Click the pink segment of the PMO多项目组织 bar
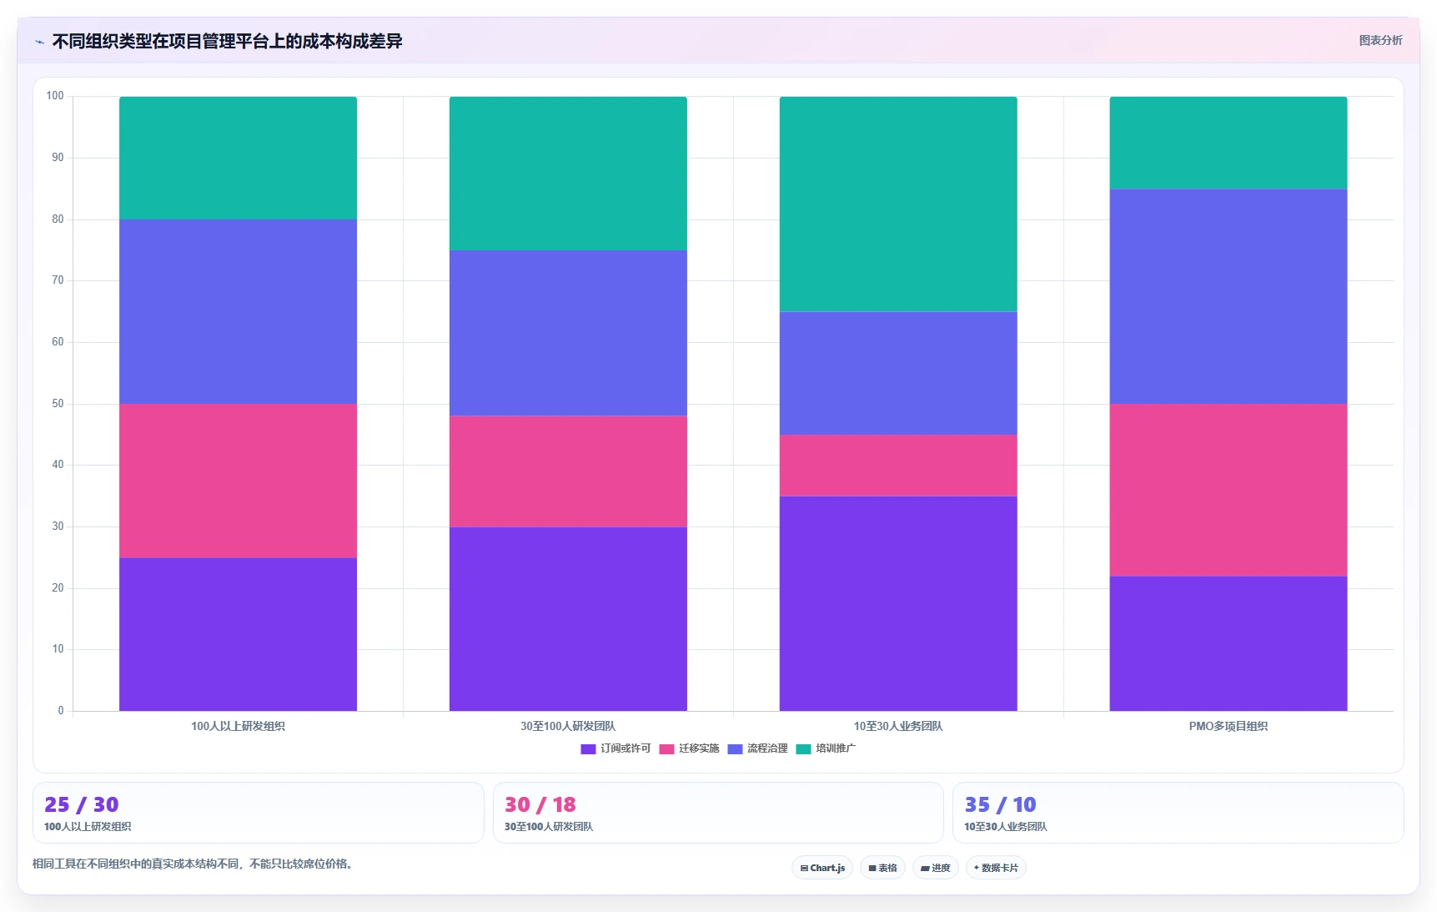Image resolution: width=1437 pixels, height=912 pixels. (x=1228, y=490)
